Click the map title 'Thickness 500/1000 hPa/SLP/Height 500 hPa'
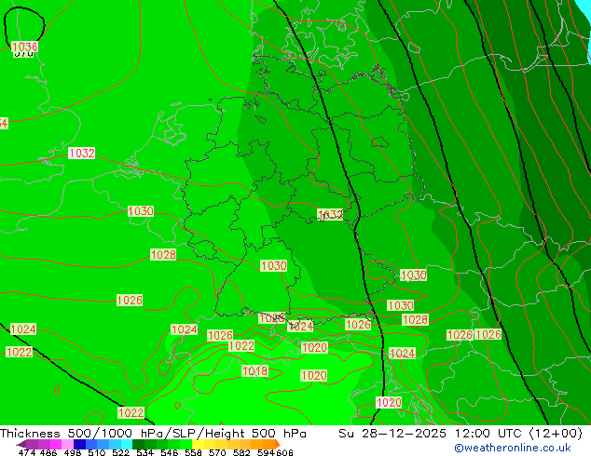 [153, 434]
